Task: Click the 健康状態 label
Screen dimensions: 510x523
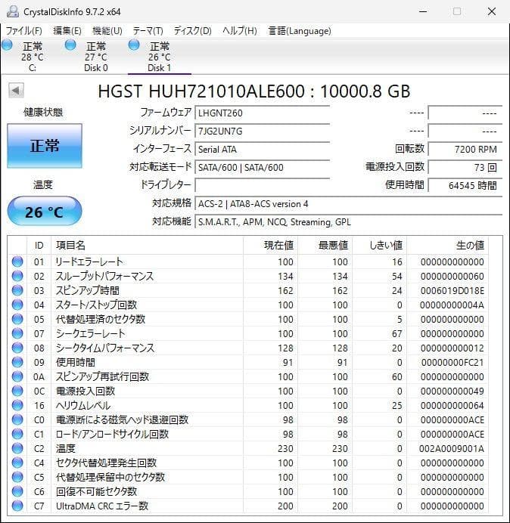Action: pos(43,112)
